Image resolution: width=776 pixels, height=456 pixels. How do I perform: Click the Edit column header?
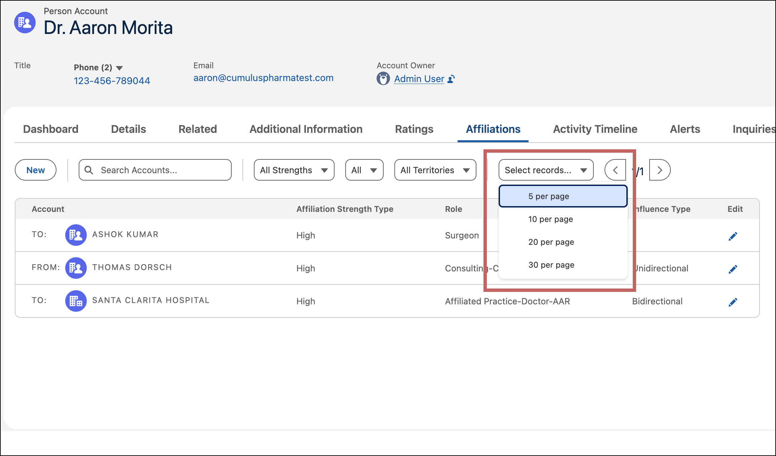735,209
